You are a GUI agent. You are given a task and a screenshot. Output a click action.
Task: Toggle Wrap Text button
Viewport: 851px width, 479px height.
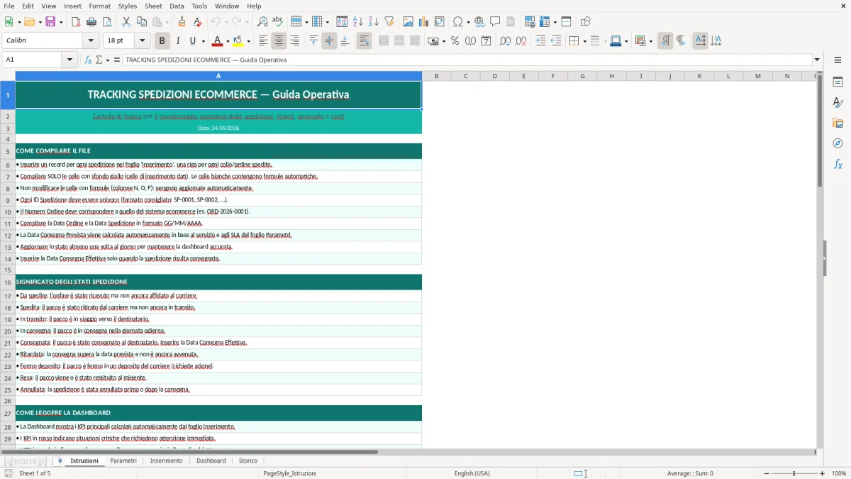click(x=364, y=41)
